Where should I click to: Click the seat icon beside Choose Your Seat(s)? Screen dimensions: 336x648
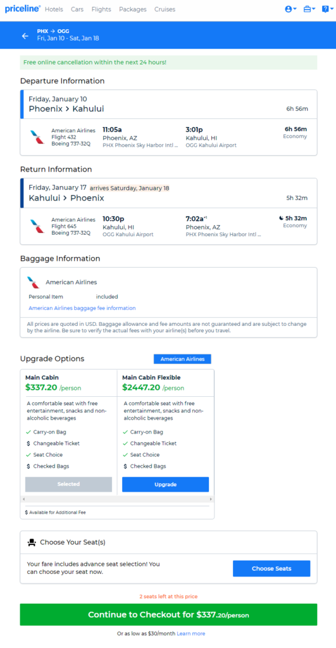(x=32, y=542)
